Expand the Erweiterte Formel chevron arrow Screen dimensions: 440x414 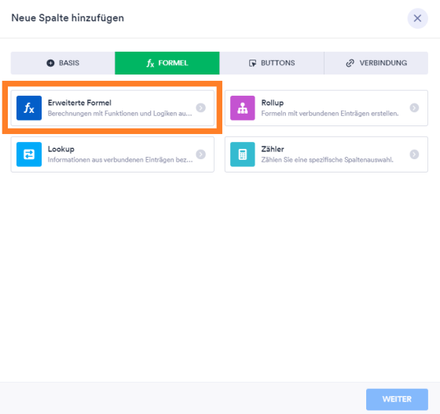[x=200, y=108]
